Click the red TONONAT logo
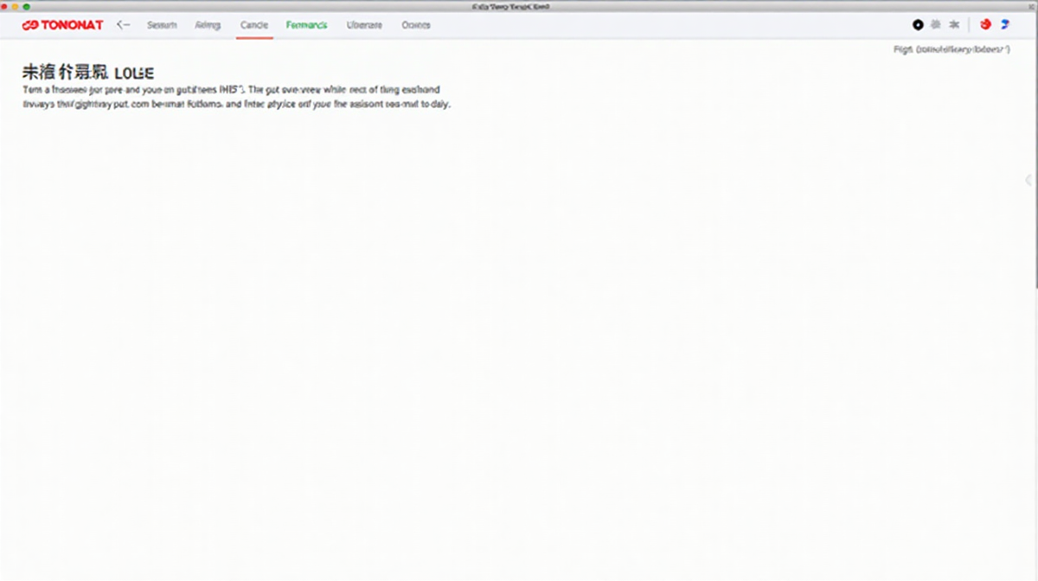This screenshot has height=581, width=1038. click(x=62, y=25)
